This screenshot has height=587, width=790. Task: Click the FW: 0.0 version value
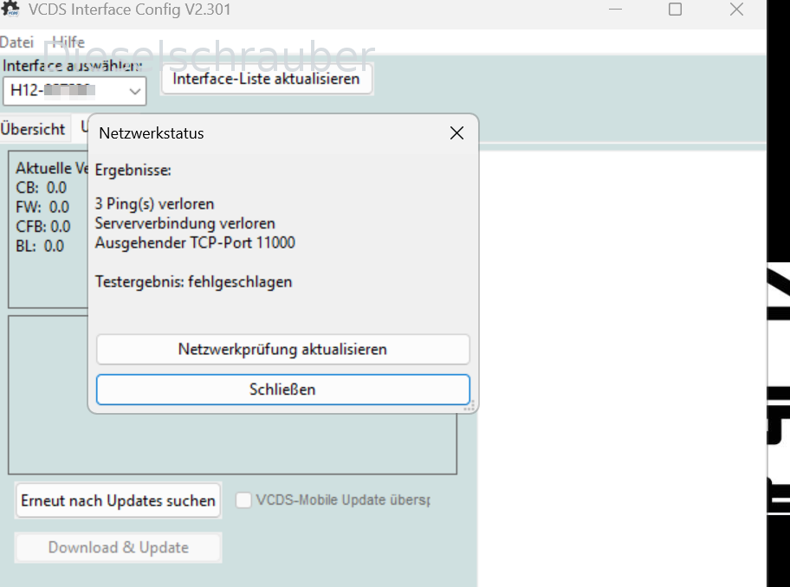coord(42,208)
